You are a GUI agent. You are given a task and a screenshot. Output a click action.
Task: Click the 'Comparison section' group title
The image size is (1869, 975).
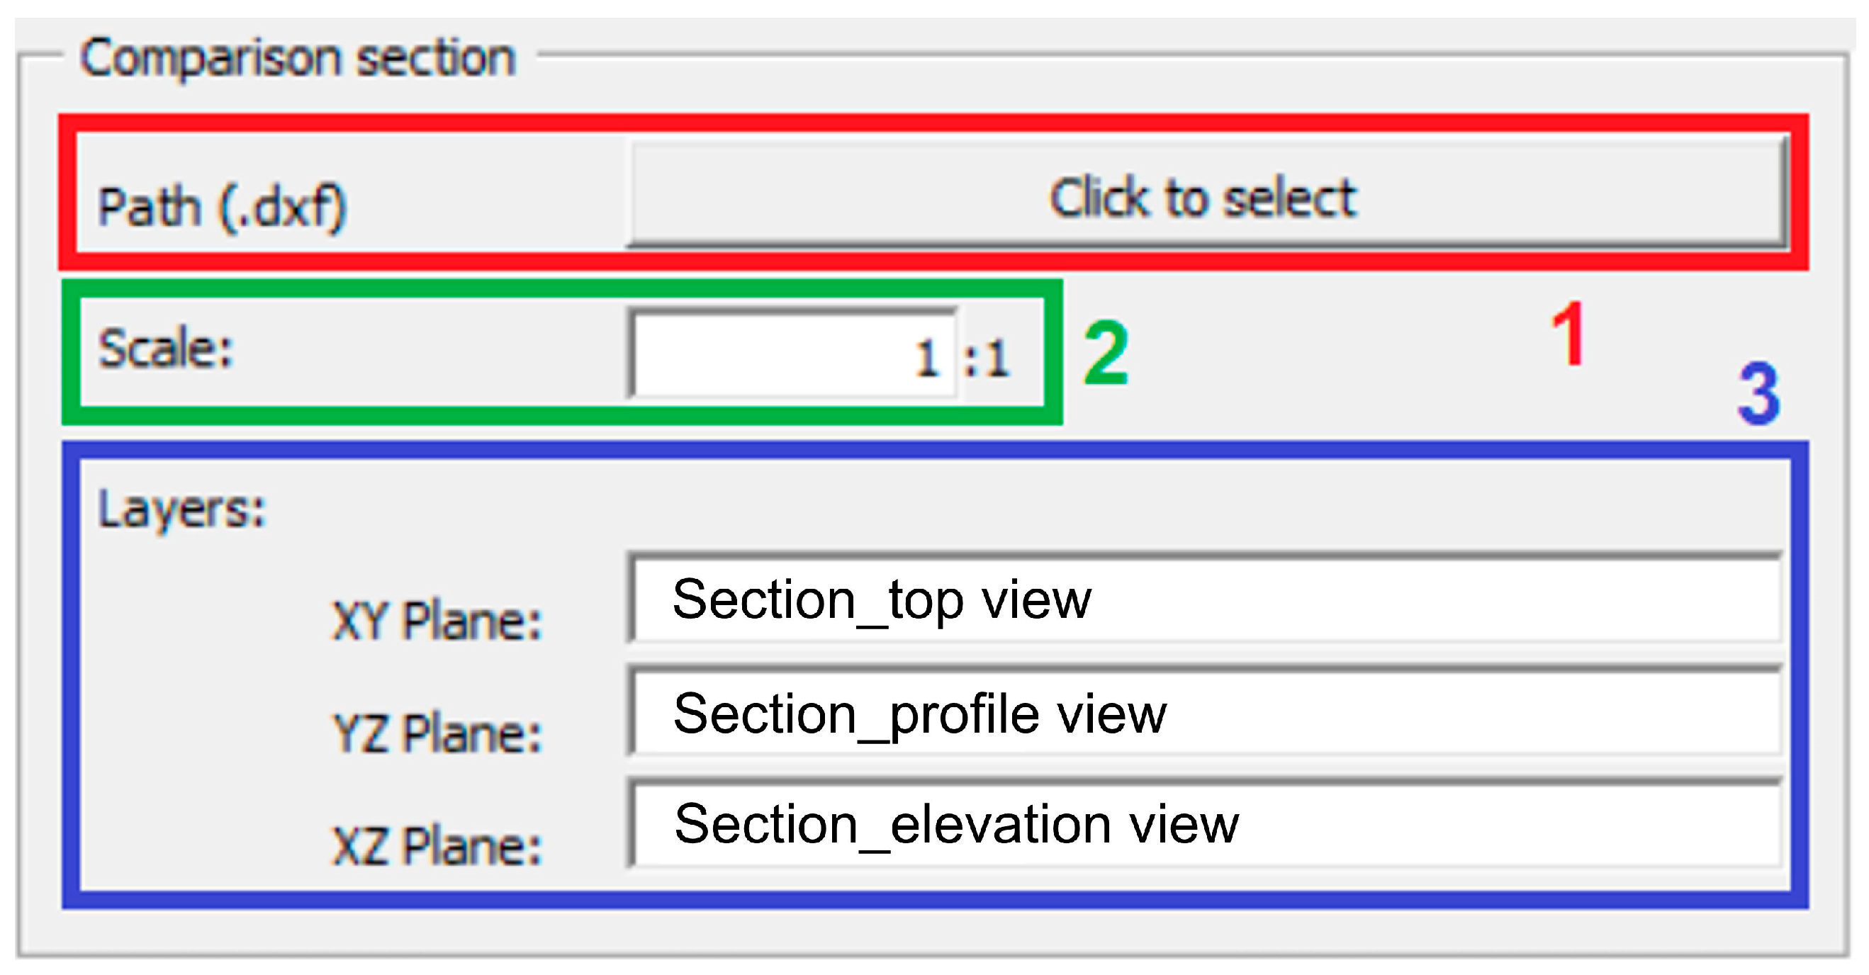point(298,58)
